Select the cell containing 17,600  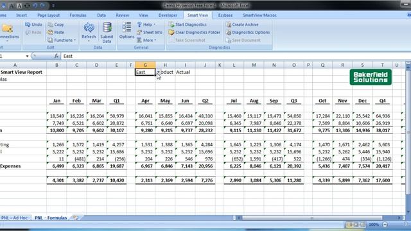[x=383, y=180]
